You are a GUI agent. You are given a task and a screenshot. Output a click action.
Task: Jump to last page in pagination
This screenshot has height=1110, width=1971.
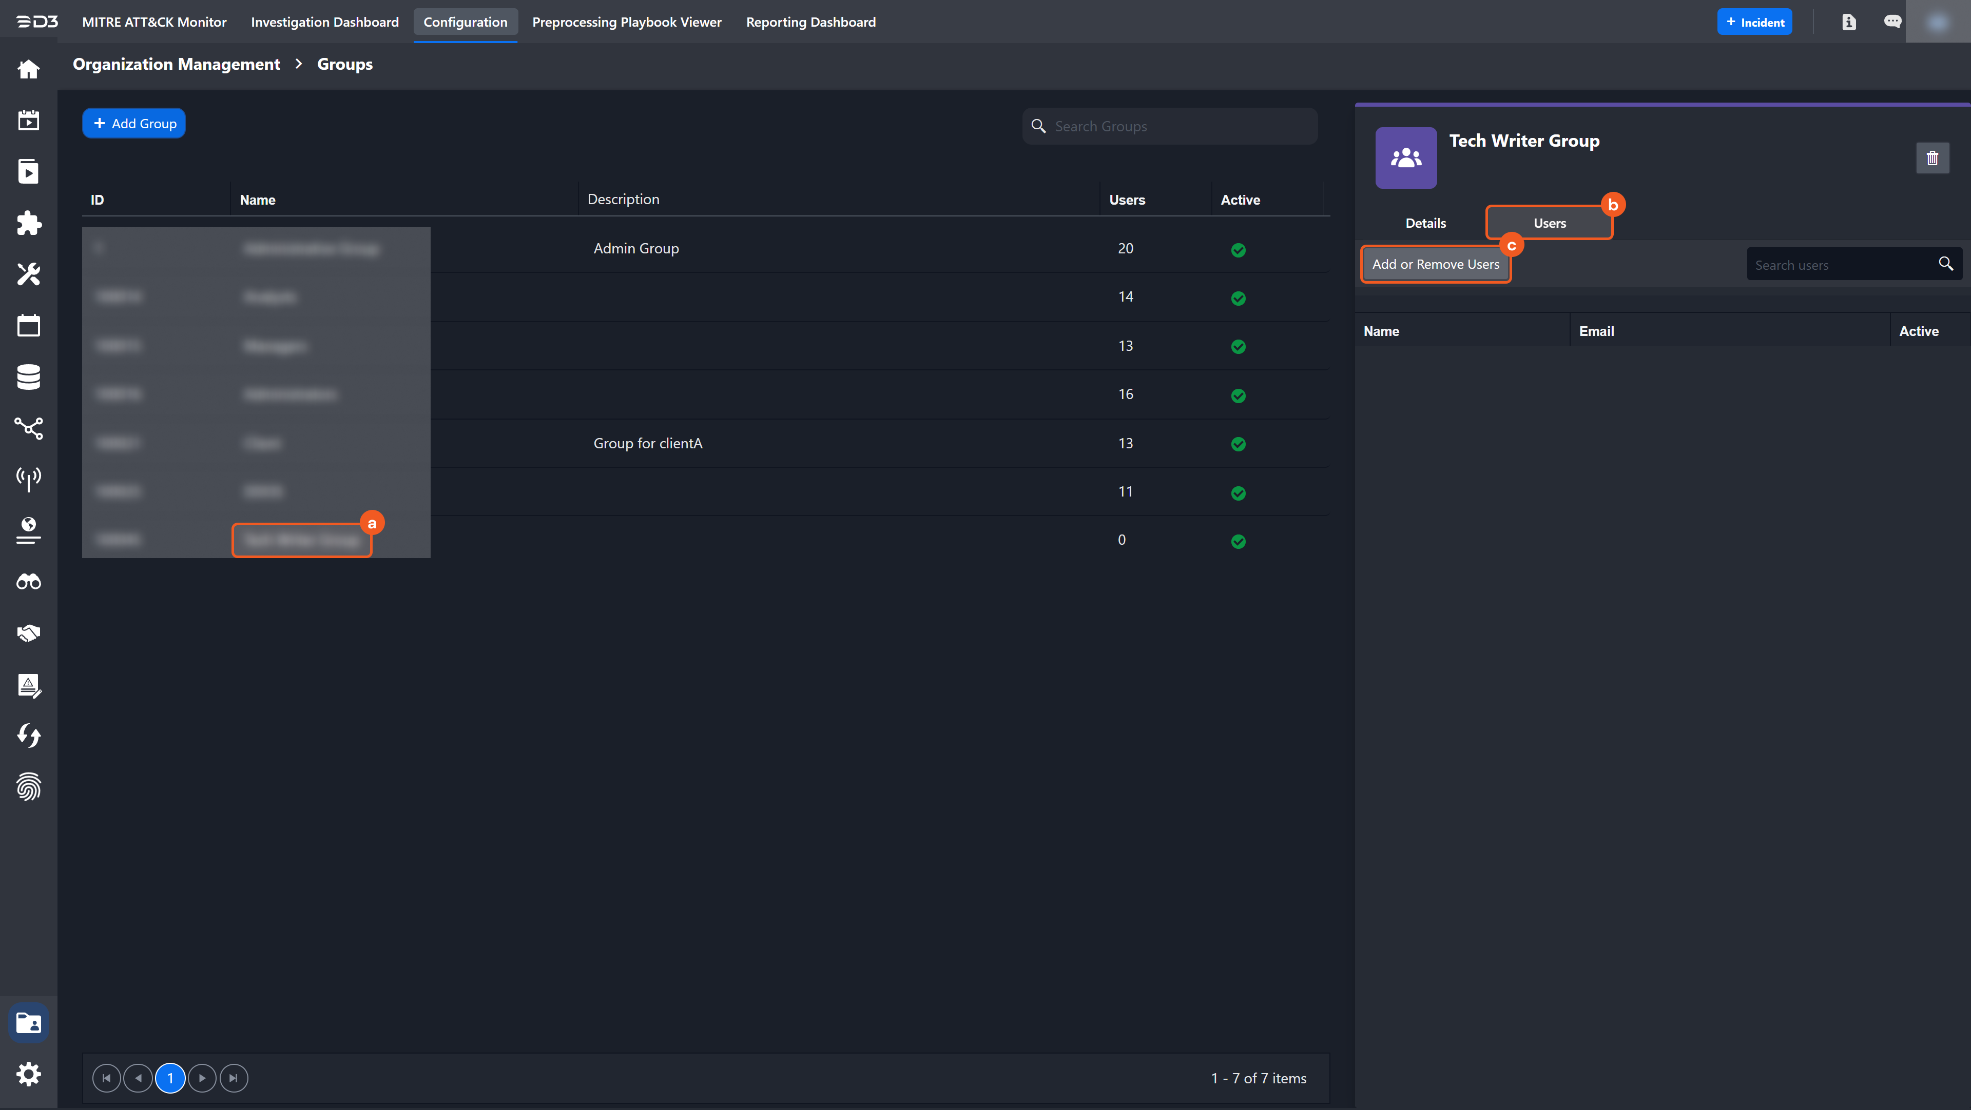pyautogui.click(x=234, y=1078)
